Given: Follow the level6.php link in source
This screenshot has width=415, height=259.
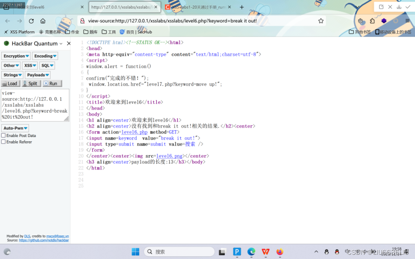Looking at the screenshot, I should click(134, 132).
